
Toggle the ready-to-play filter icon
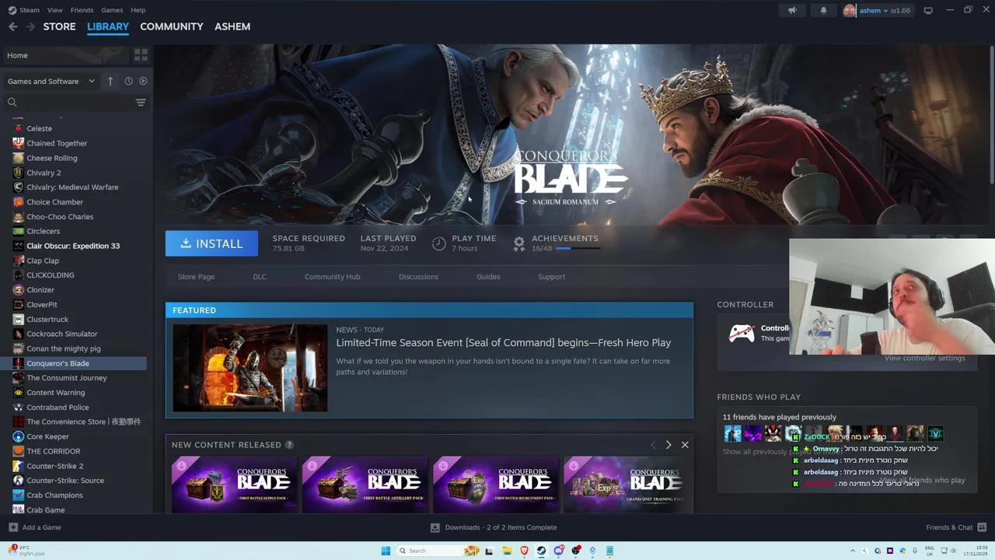(x=143, y=81)
